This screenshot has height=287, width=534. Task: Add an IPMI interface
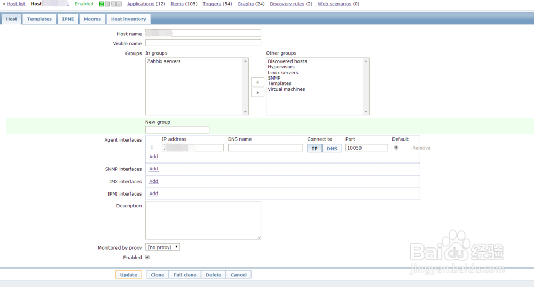coord(154,193)
